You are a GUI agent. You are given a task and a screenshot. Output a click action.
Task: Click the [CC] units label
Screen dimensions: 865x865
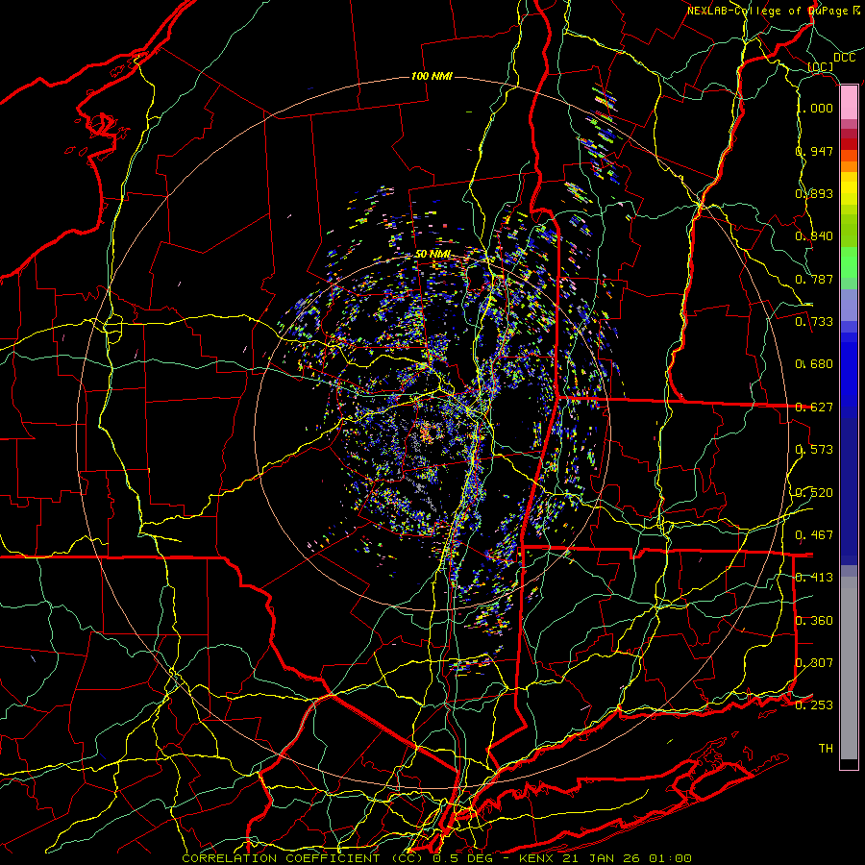click(821, 67)
